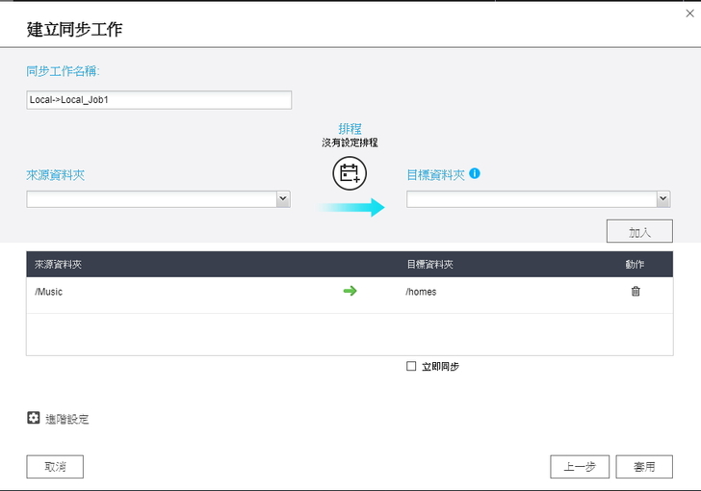Click the 套用 button
The width and height of the screenshot is (701, 491).
[x=644, y=467]
